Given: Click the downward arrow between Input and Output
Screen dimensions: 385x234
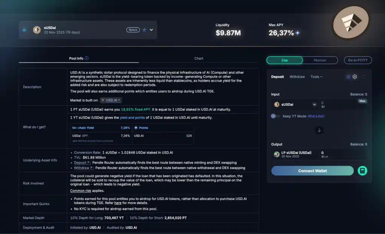Looking at the screenshot, I should [x=319, y=130].
